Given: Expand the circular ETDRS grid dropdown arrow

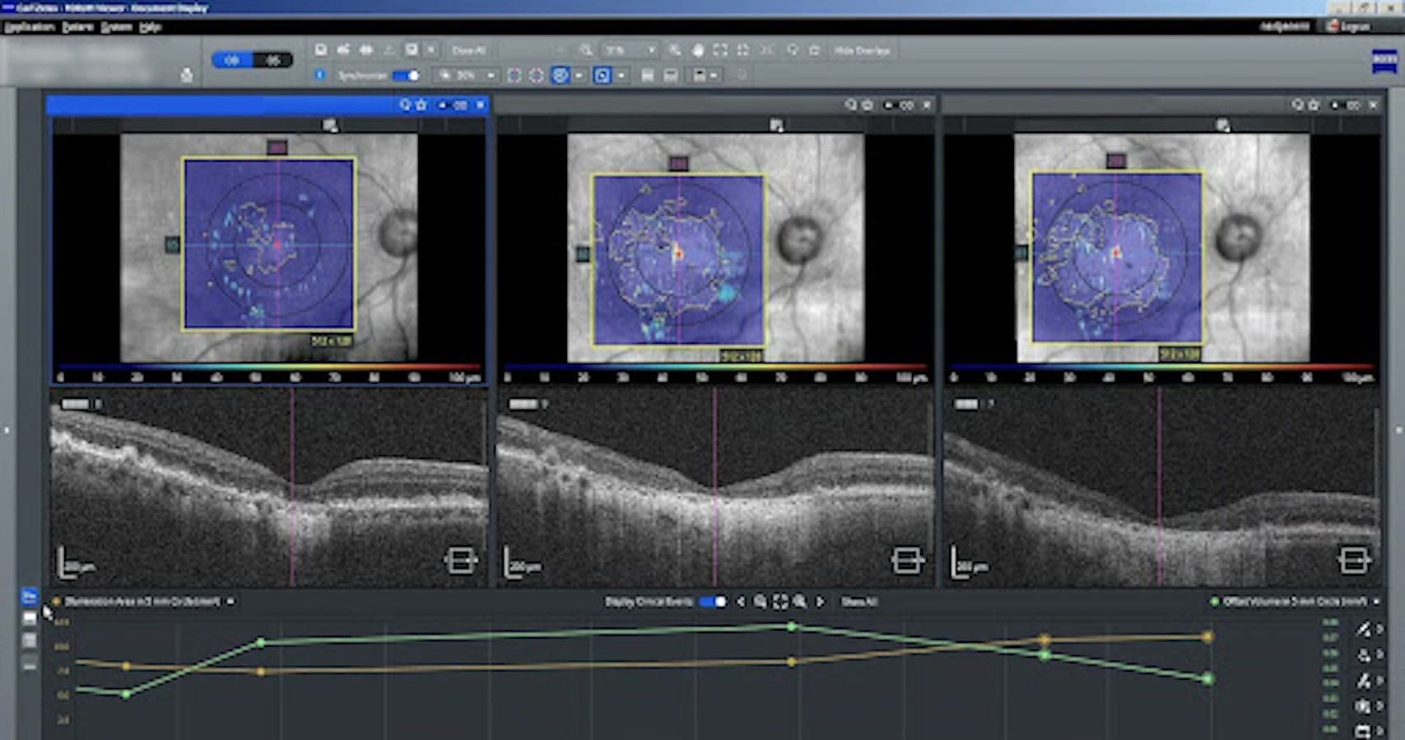Looking at the screenshot, I should click(579, 76).
